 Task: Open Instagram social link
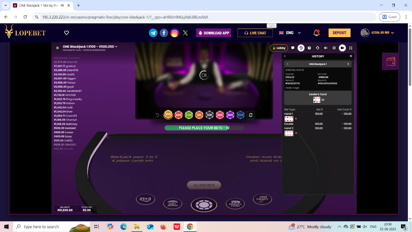coord(175,33)
